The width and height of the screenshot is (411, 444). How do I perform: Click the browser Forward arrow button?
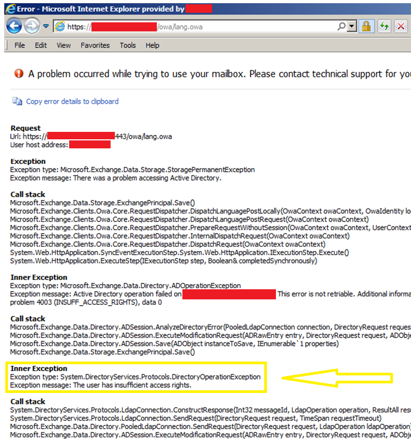tap(32, 27)
